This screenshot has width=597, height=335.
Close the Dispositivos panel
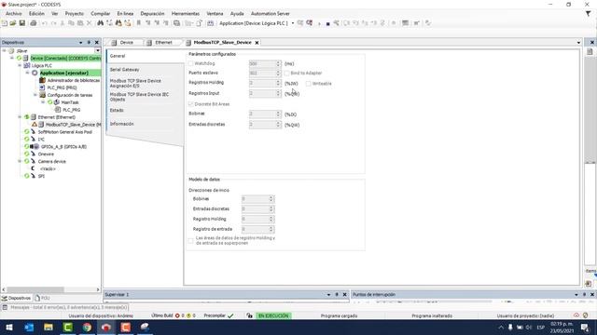97,43
